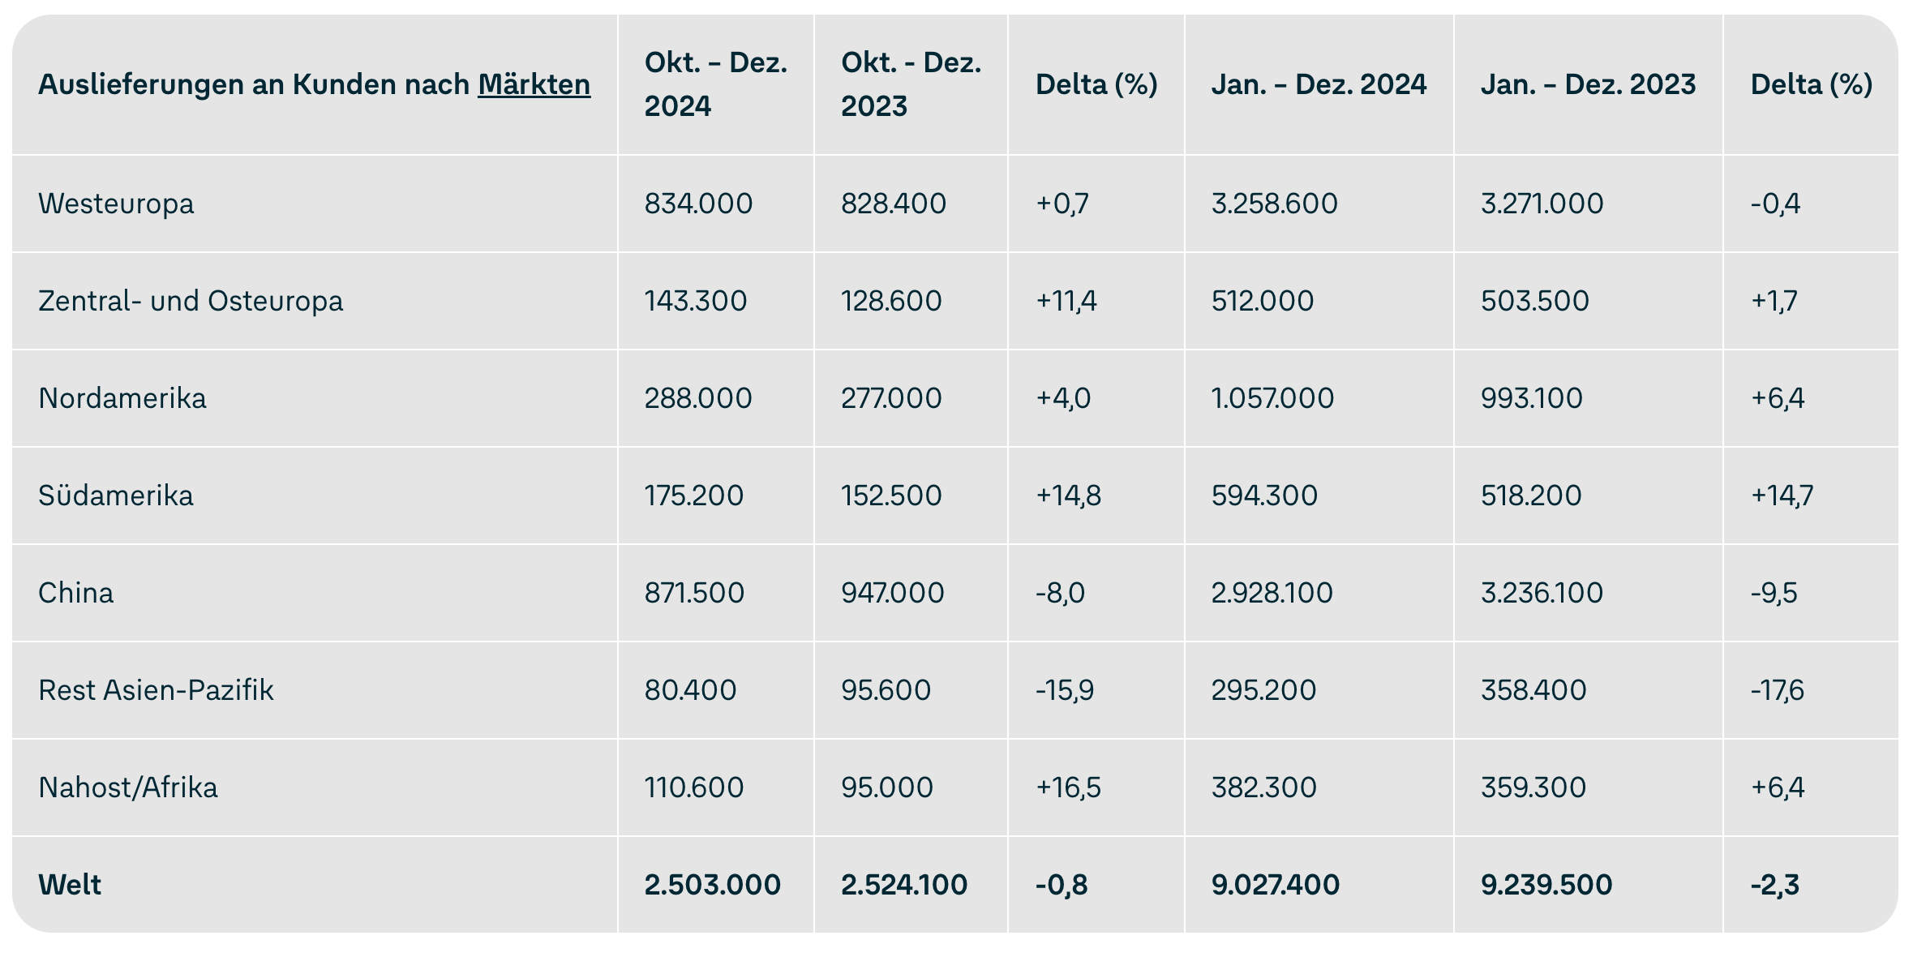Screen dimensions: 1913x957
Task: Click the Nordamerika row label
Action: coord(122,398)
